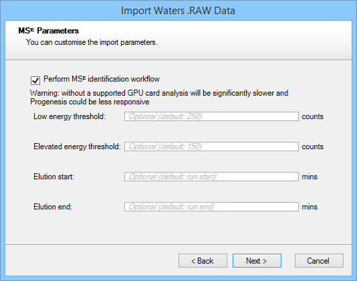
Task: Proceed with the Next > button
Action: point(257,260)
